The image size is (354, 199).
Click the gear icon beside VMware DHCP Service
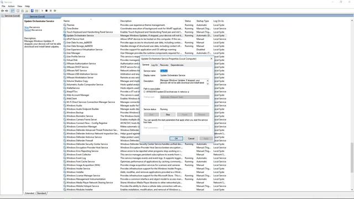click(x=65, y=67)
